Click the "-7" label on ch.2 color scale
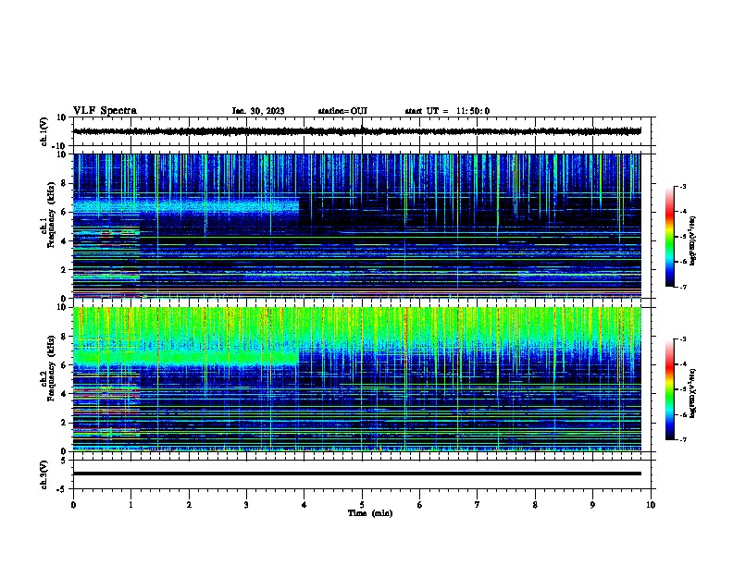Screen dimensions: 733x566 tap(682, 439)
